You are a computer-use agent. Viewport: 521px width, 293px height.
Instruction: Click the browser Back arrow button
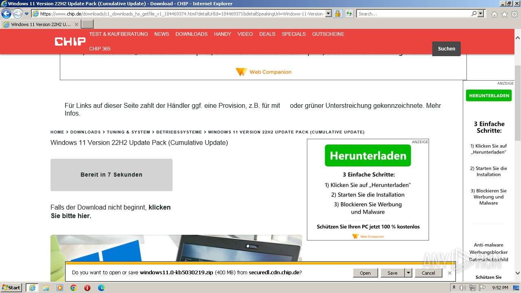pos(6,13)
